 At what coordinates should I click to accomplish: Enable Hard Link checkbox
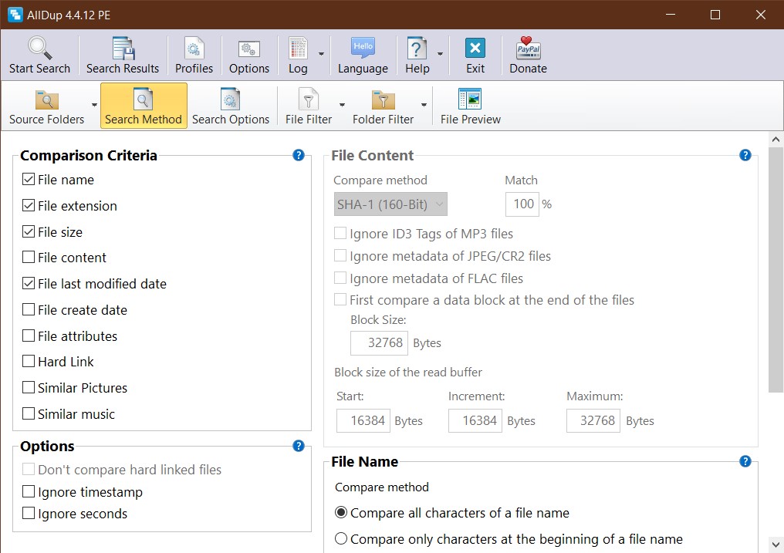29,361
